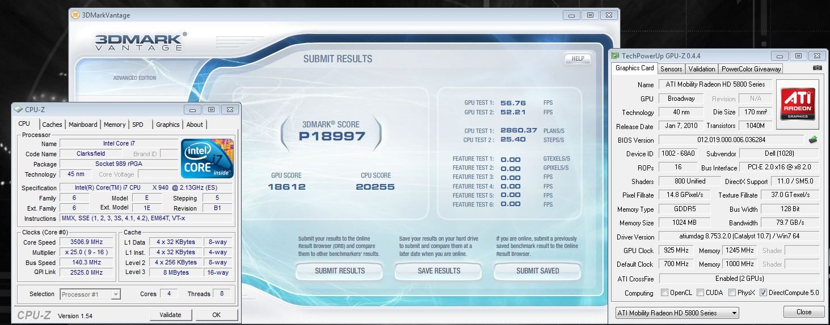The image size is (830, 325).
Task: Open the Processor #1 selection dropdown
Action: (90, 294)
